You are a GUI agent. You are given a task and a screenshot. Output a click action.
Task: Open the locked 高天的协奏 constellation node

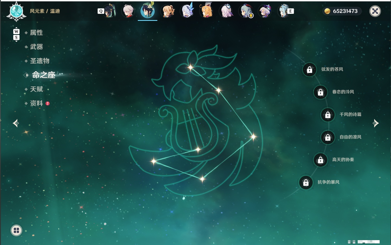click(x=321, y=160)
